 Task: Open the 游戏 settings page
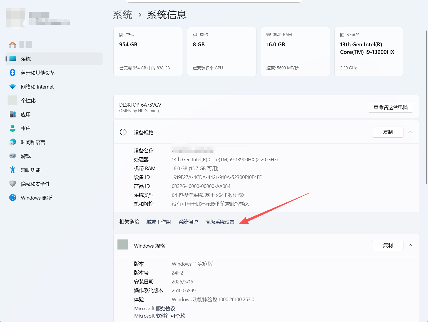(54, 156)
